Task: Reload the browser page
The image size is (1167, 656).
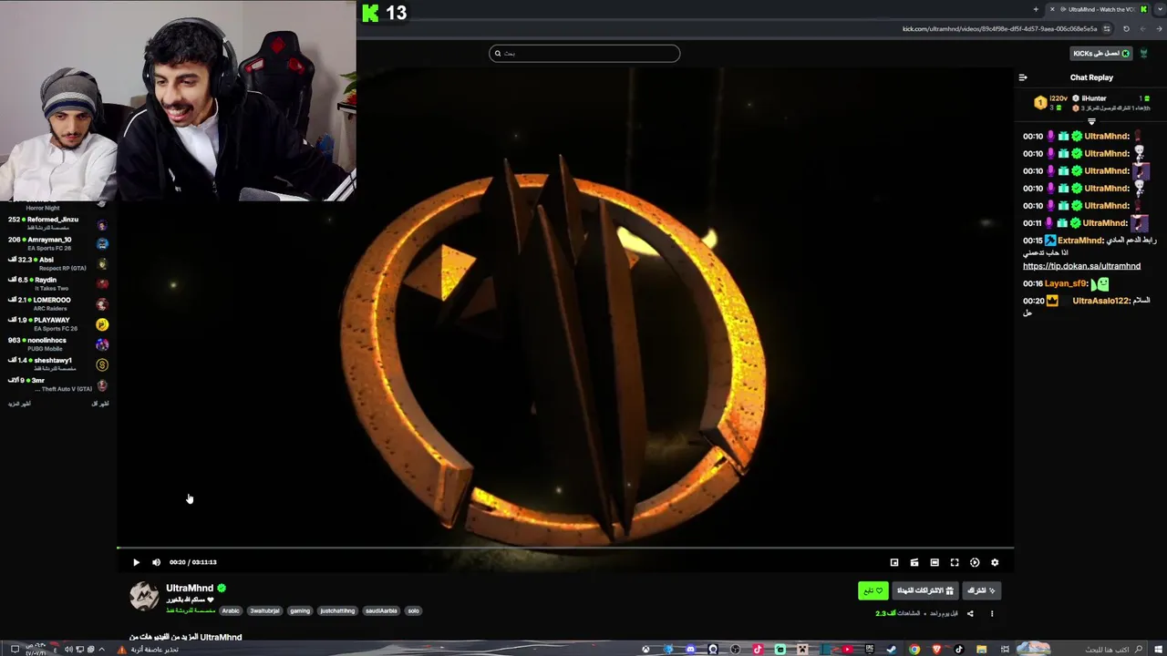Action: point(1126,29)
